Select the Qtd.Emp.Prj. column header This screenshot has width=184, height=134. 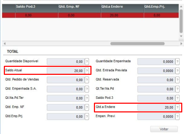[161, 8]
